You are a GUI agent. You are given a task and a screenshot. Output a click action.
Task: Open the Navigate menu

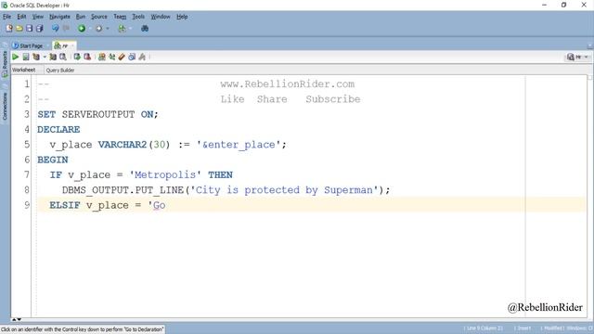tap(59, 17)
